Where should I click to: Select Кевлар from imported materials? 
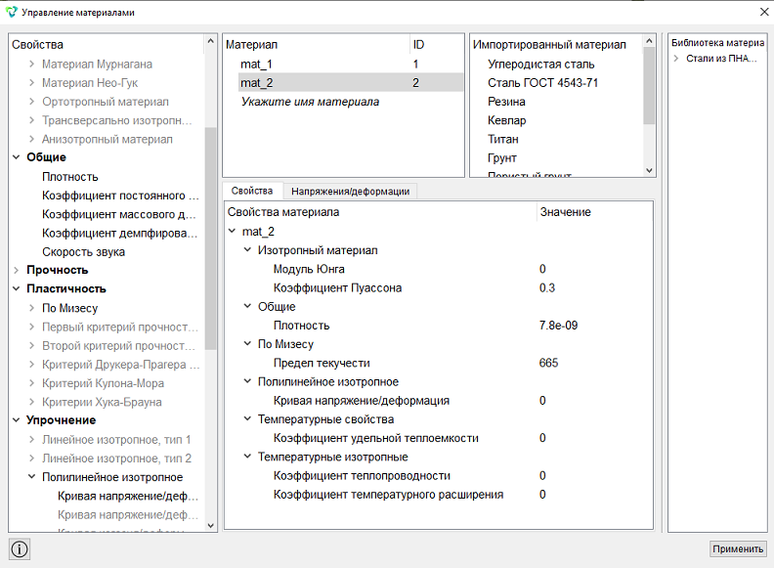(507, 120)
